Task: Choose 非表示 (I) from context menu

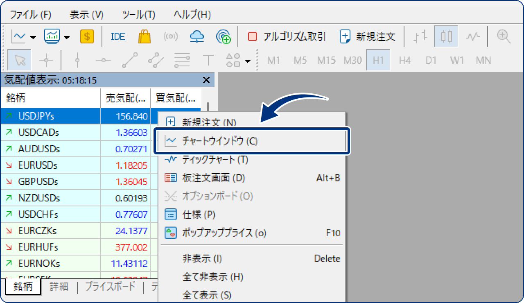Action: click(x=252, y=258)
